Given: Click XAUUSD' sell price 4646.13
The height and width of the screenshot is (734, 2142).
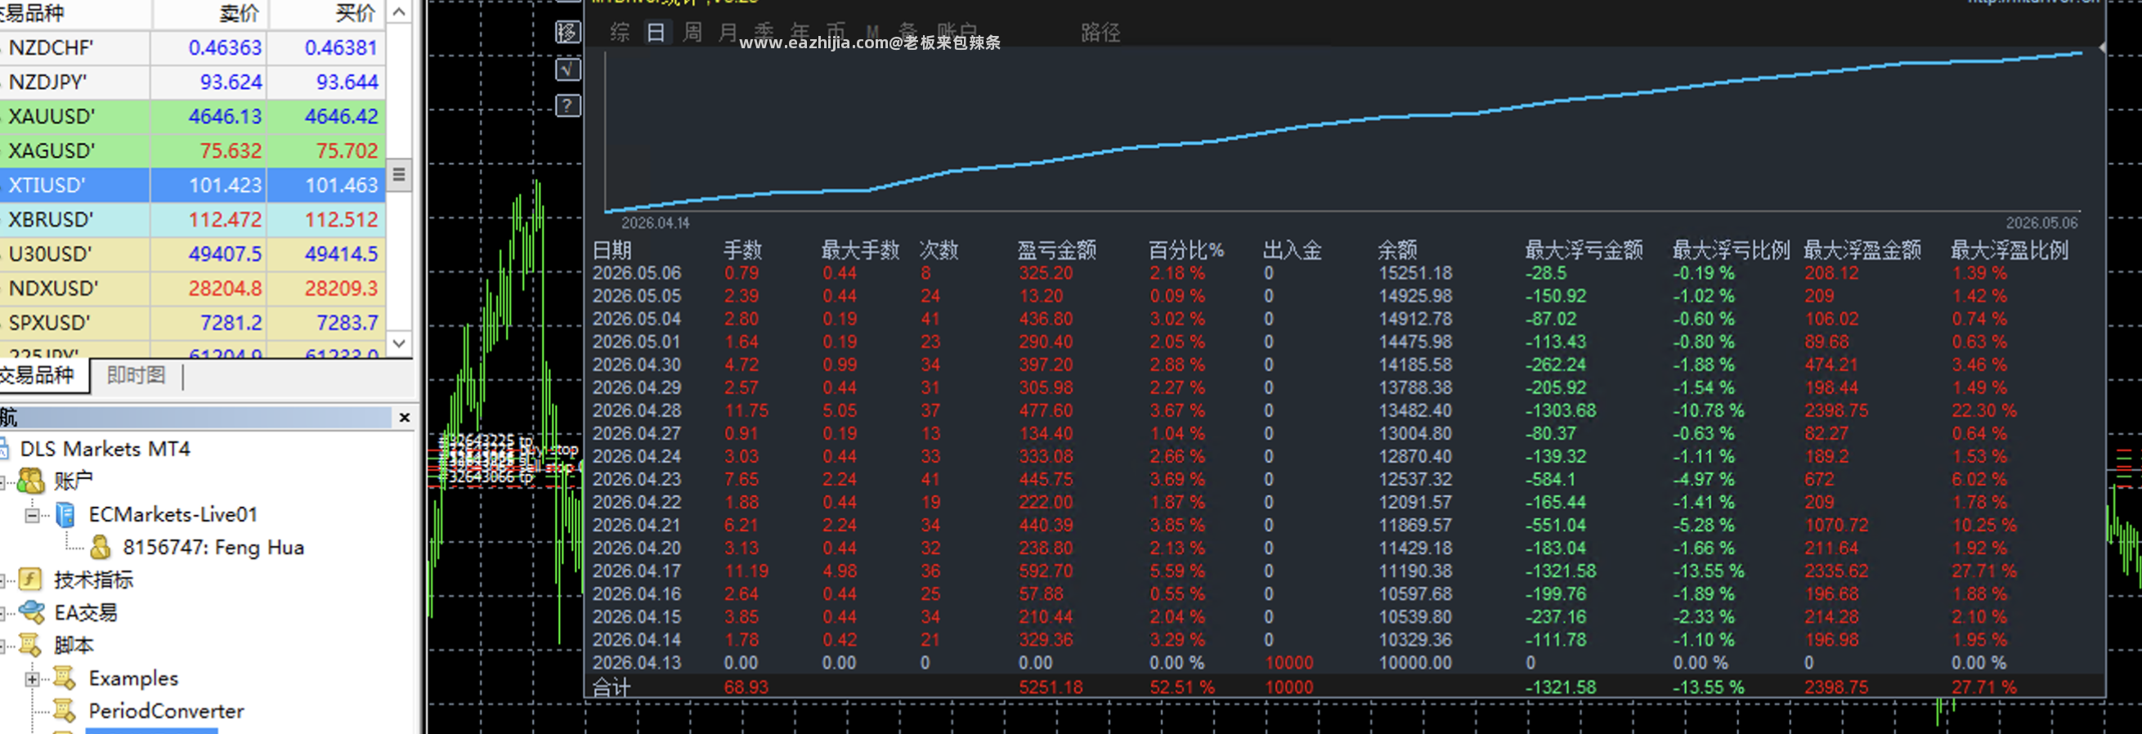Looking at the screenshot, I should pos(225,116).
